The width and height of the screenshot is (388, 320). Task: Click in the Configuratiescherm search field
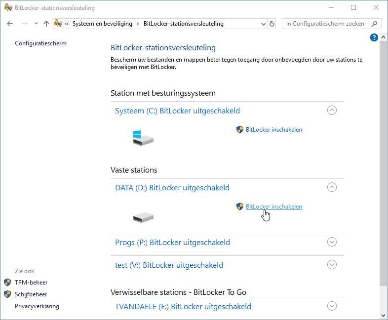(325, 24)
